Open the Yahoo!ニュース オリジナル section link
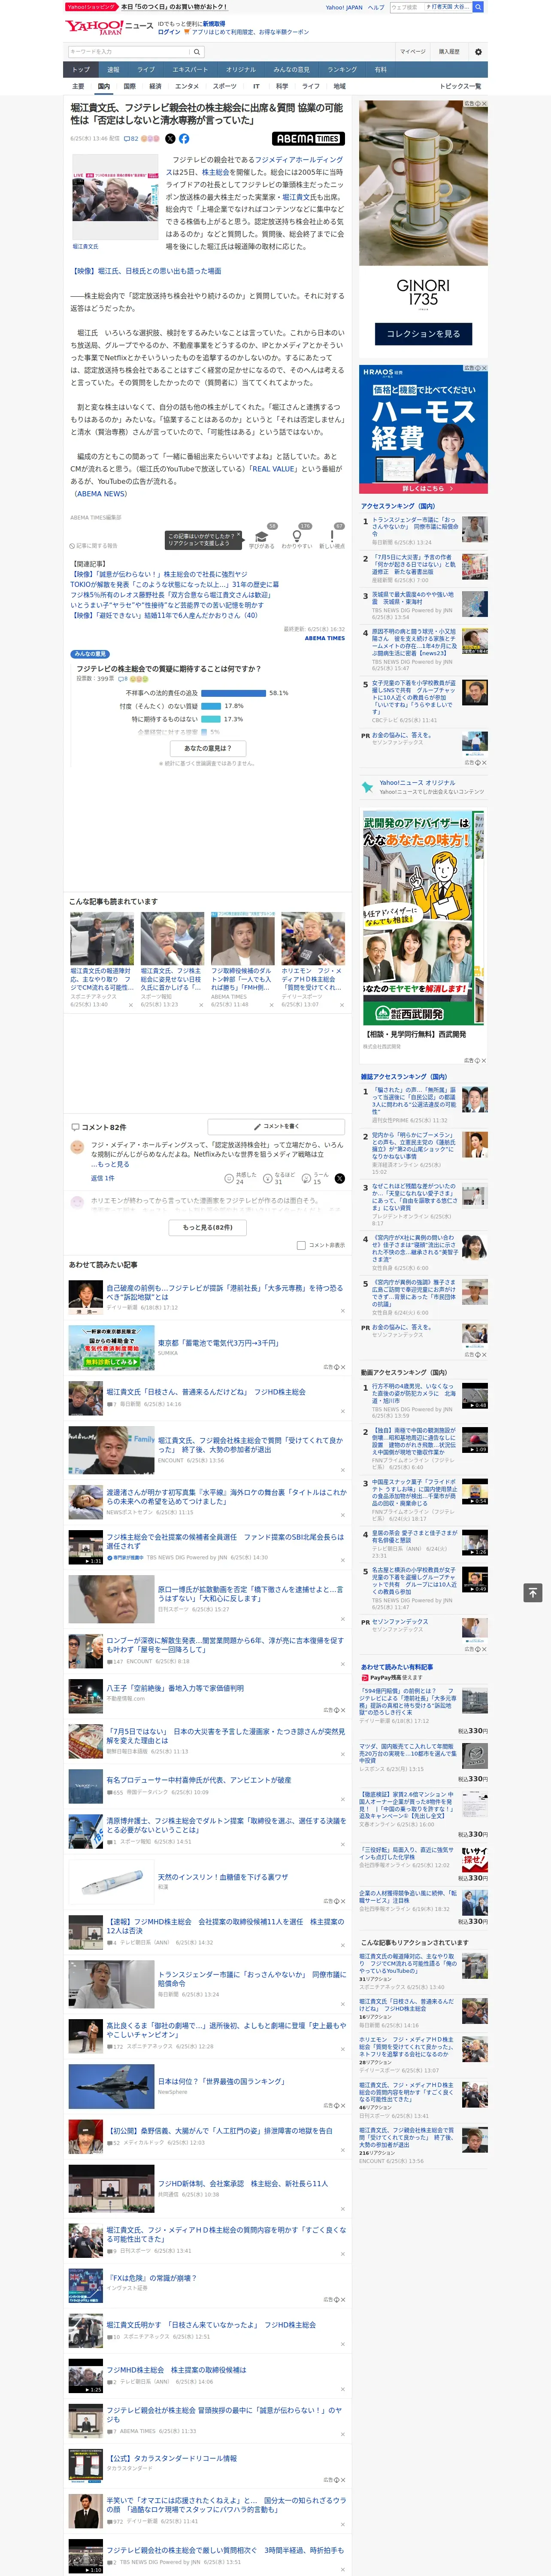The image size is (551, 2576). pos(417,783)
